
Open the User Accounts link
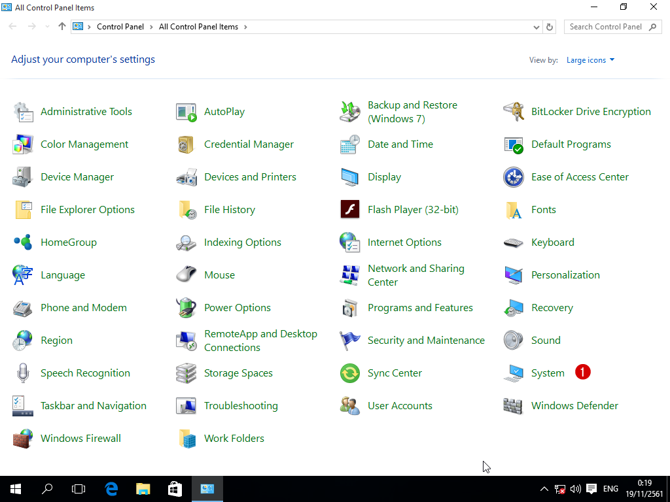coord(400,406)
